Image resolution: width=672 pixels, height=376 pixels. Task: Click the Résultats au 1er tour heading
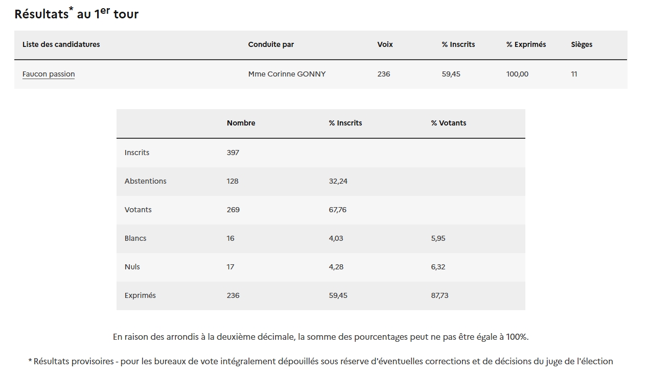point(77,14)
